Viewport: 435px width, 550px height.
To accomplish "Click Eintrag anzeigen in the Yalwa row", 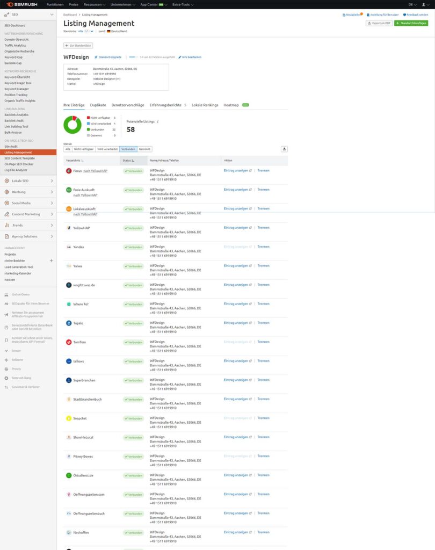I will pyautogui.click(x=238, y=266).
